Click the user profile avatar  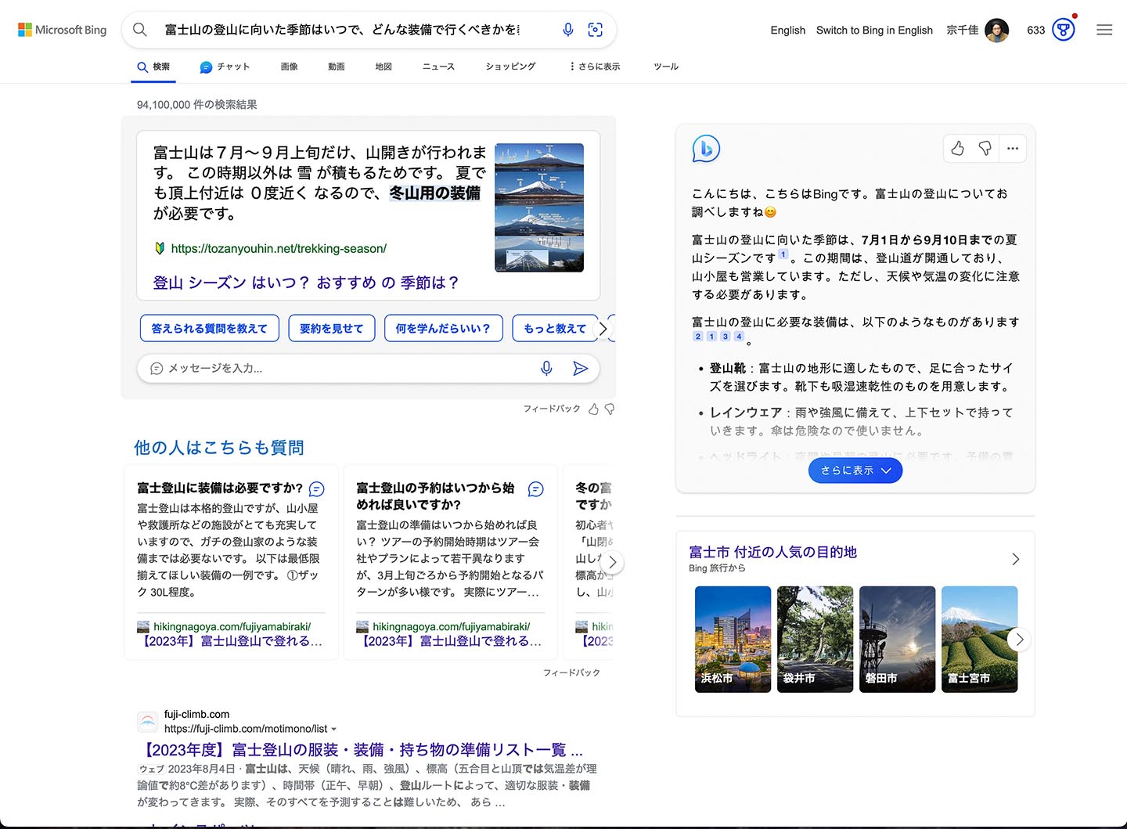(x=996, y=30)
